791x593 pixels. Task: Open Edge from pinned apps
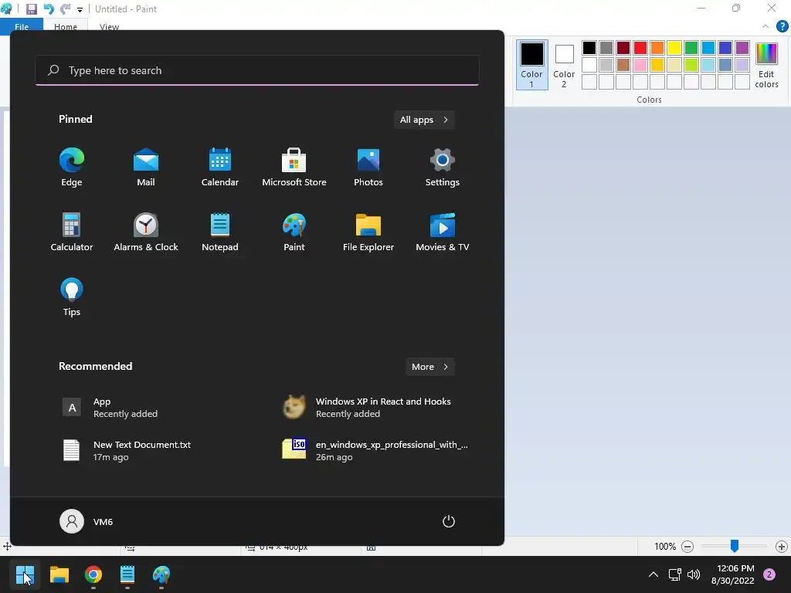[72, 168]
